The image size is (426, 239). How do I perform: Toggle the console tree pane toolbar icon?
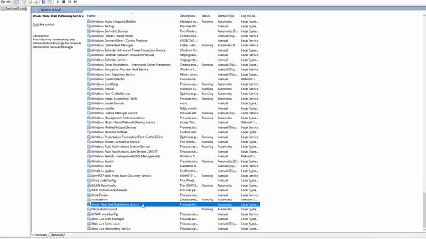(17, 1)
